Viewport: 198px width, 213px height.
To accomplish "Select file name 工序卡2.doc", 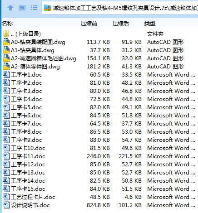I will 26,83.
